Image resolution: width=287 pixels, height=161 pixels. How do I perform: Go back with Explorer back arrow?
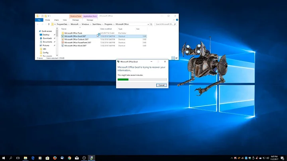coord(38,24)
